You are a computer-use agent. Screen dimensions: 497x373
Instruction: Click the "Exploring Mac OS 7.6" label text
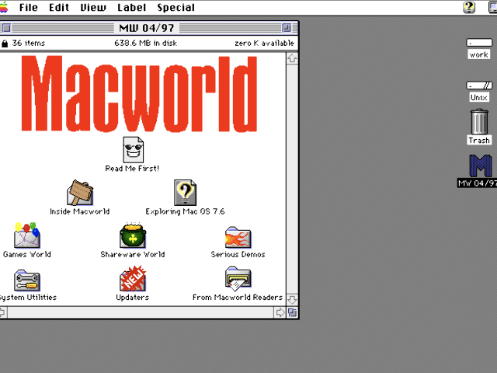pos(185,211)
